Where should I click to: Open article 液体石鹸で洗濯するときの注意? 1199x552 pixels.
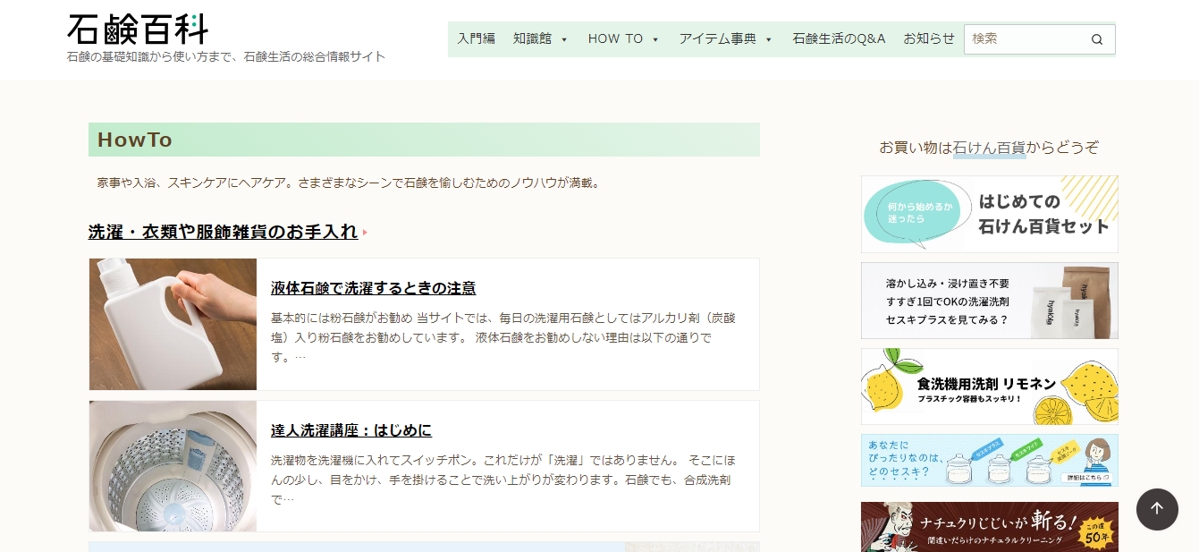click(373, 288)
